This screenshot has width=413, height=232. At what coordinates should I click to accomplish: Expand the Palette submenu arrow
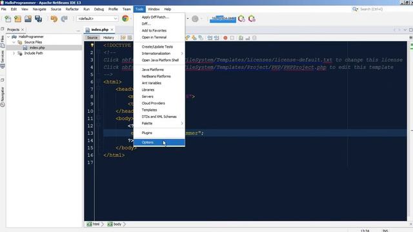(182, 123)
